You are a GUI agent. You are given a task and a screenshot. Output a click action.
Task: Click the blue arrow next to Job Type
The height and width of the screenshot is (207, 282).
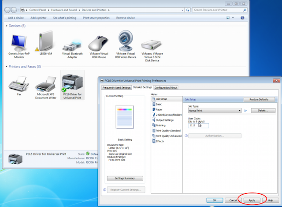[246, 111]
